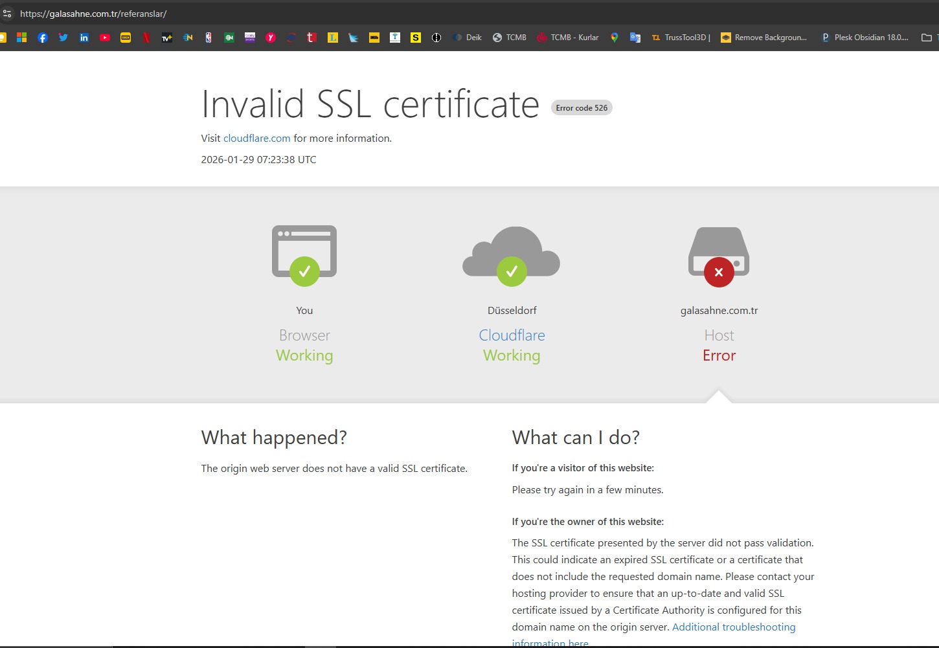Screen dimensions: 939x648
Task: Click the What can I do? heading
Action: pos(576,438)
